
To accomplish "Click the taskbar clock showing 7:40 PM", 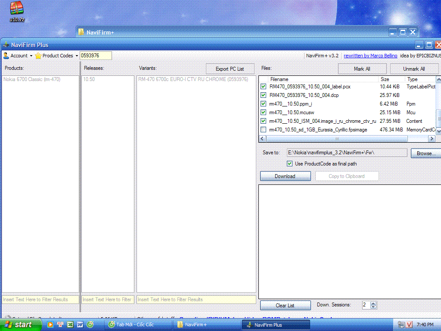I will [x=425, y=325].
